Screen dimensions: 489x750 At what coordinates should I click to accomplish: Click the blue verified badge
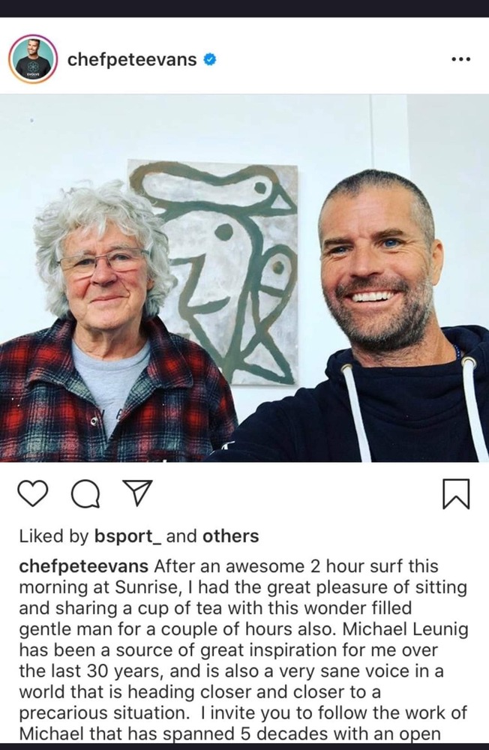[209, 59]
